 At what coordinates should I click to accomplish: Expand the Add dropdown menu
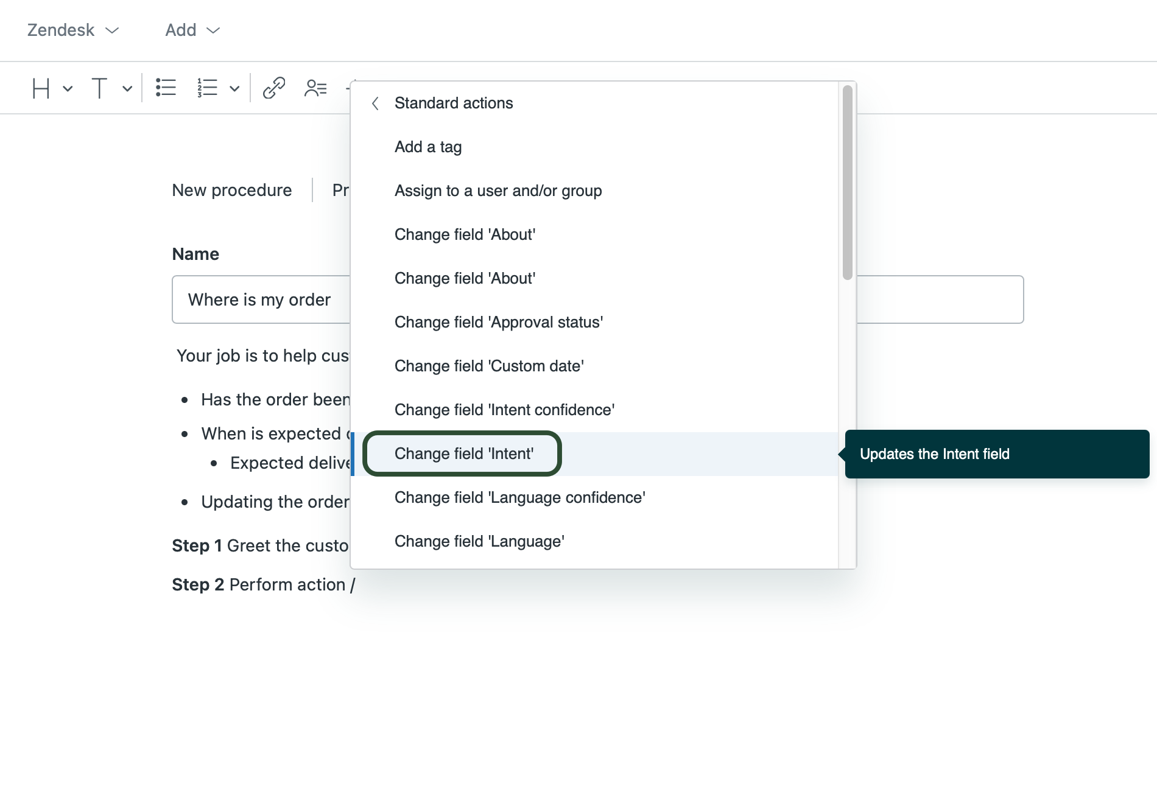(192, 30)
